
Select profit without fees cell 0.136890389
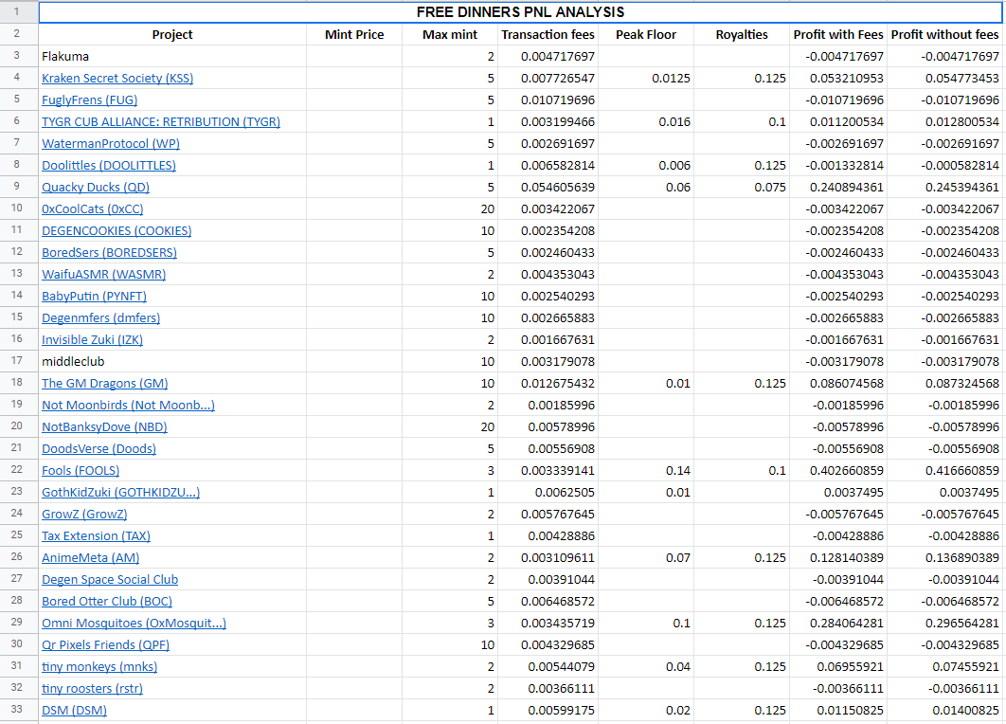(945, 558)
